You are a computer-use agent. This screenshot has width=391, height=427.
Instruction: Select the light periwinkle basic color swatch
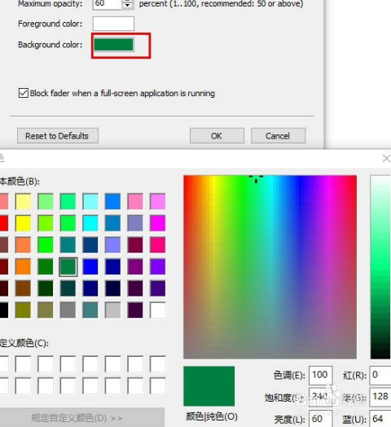point(112,244)
